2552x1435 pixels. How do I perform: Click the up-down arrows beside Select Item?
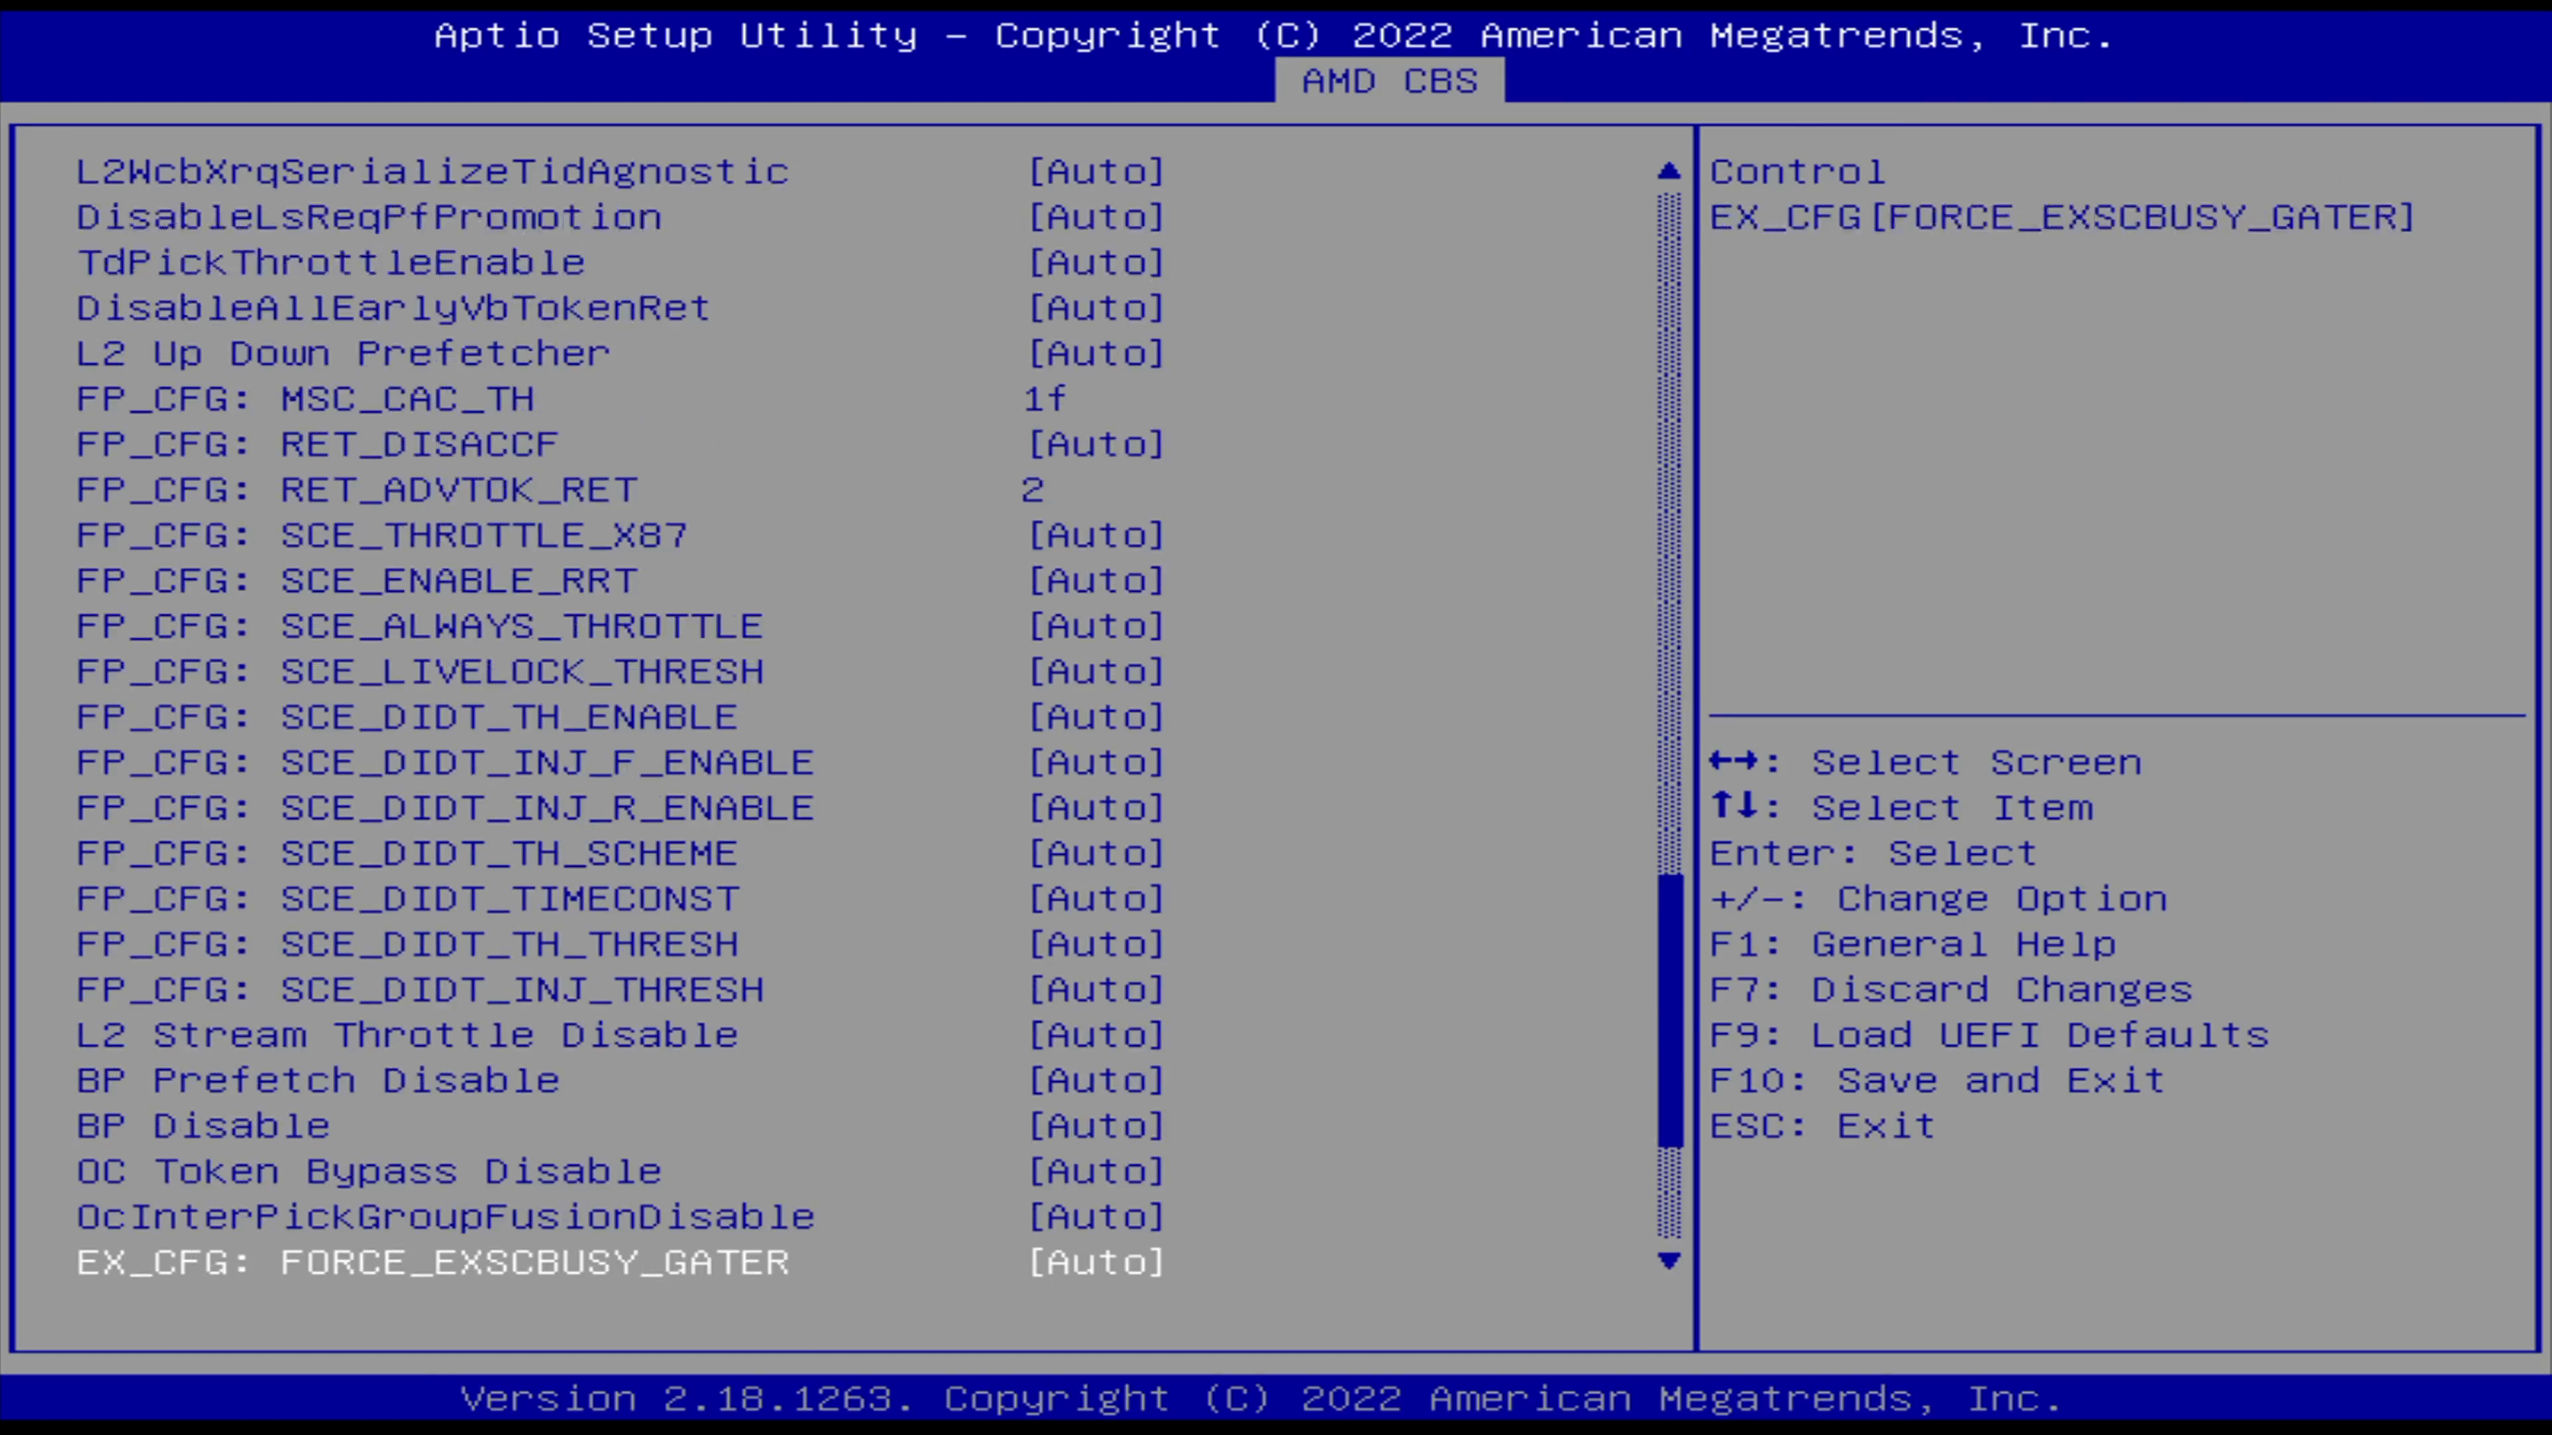1734,806
